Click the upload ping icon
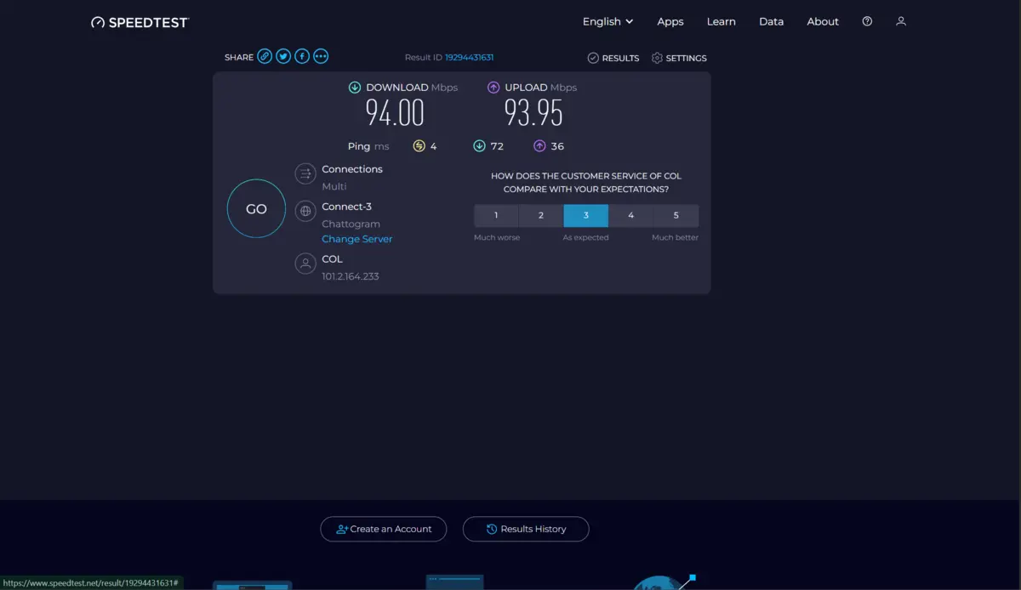Viewport: 1021px width, 590px height. [539, 146]
